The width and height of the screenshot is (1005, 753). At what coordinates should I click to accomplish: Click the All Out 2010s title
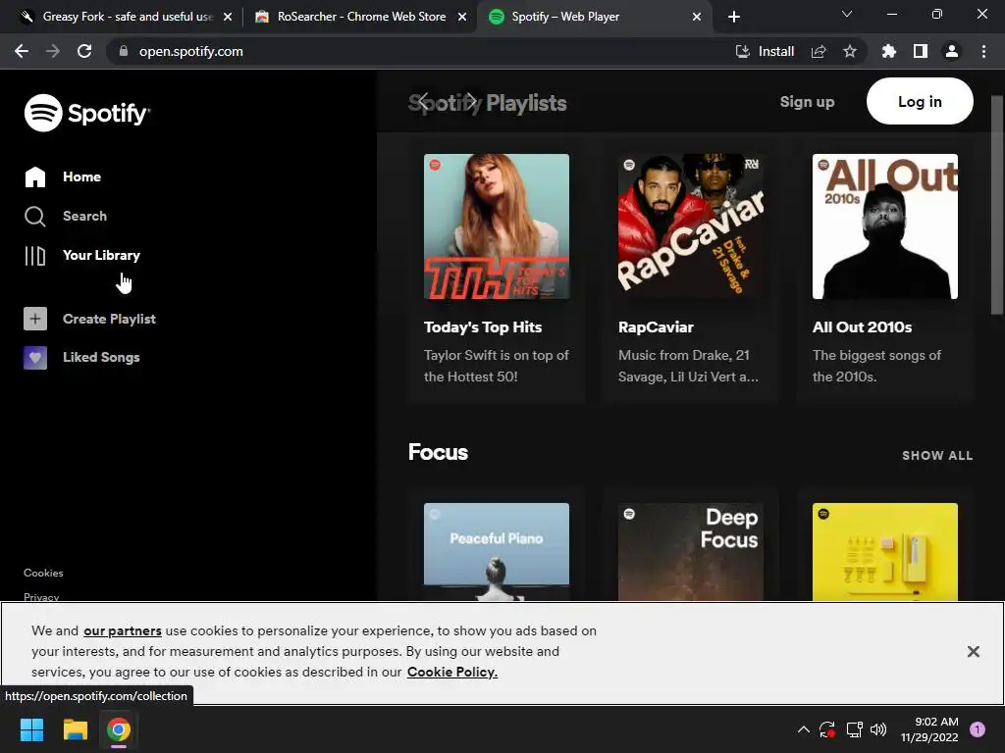tap(862, 327)
